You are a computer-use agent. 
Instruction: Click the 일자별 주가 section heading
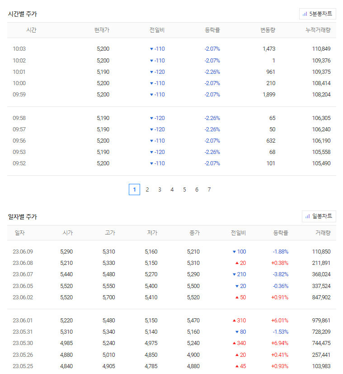point(23,217)
